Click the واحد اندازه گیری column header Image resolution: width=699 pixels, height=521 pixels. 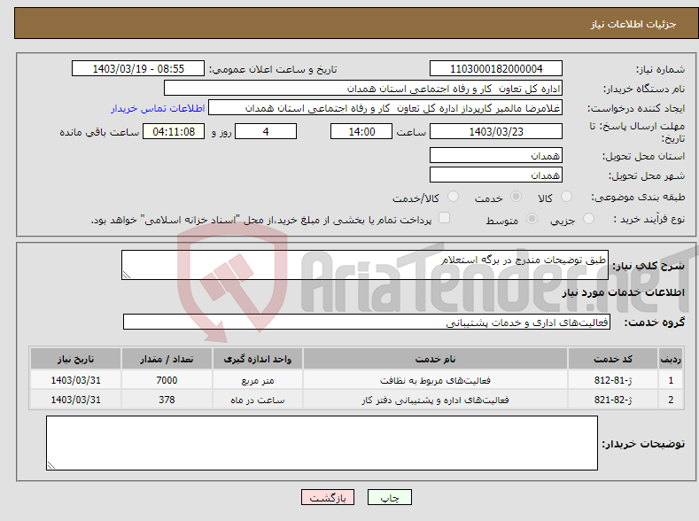258,359
